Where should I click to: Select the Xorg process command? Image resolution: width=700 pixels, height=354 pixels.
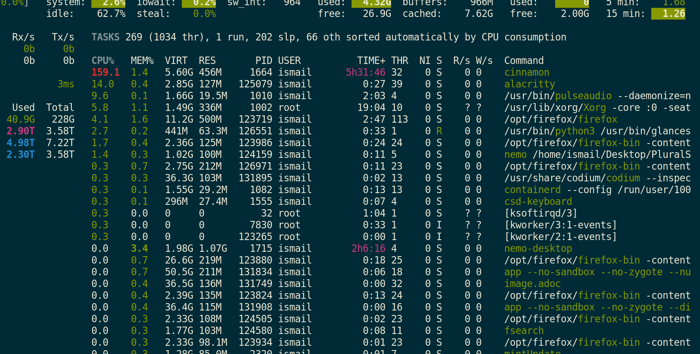[597, 107]
